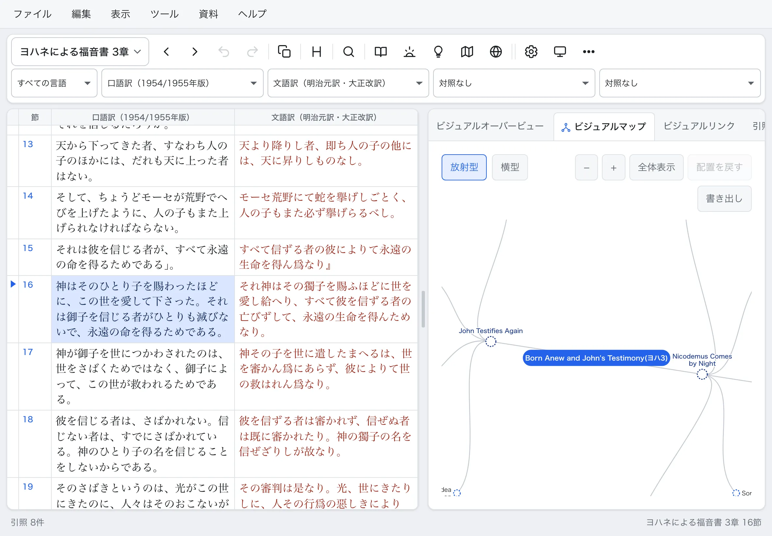Open the 口語訳（1954/1955年版） translation dropdown
Viewport: 772px width, 536px height.
point(182,83)
